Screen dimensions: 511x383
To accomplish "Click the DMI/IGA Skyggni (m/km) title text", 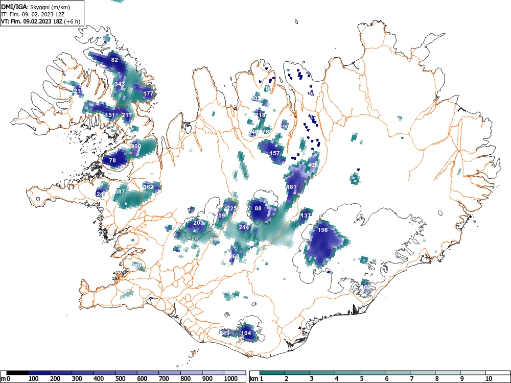I will click(x=36, y=7).
